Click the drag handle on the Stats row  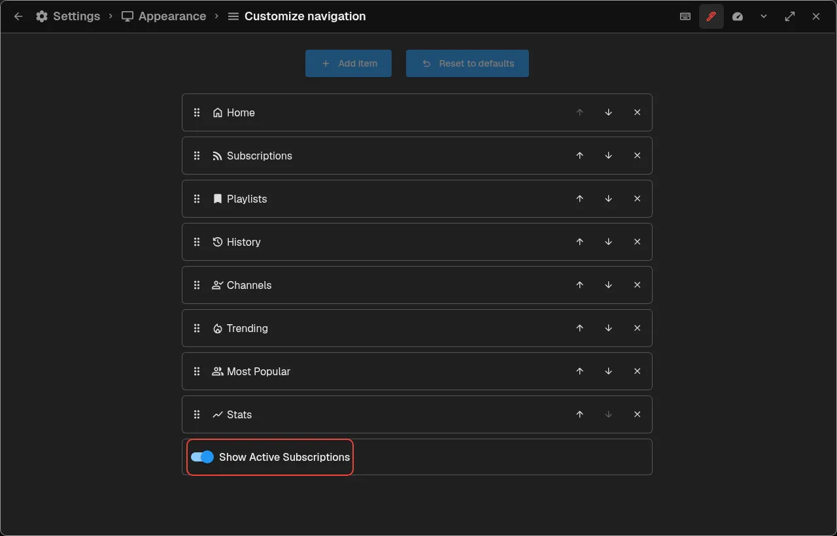point(197,414)
